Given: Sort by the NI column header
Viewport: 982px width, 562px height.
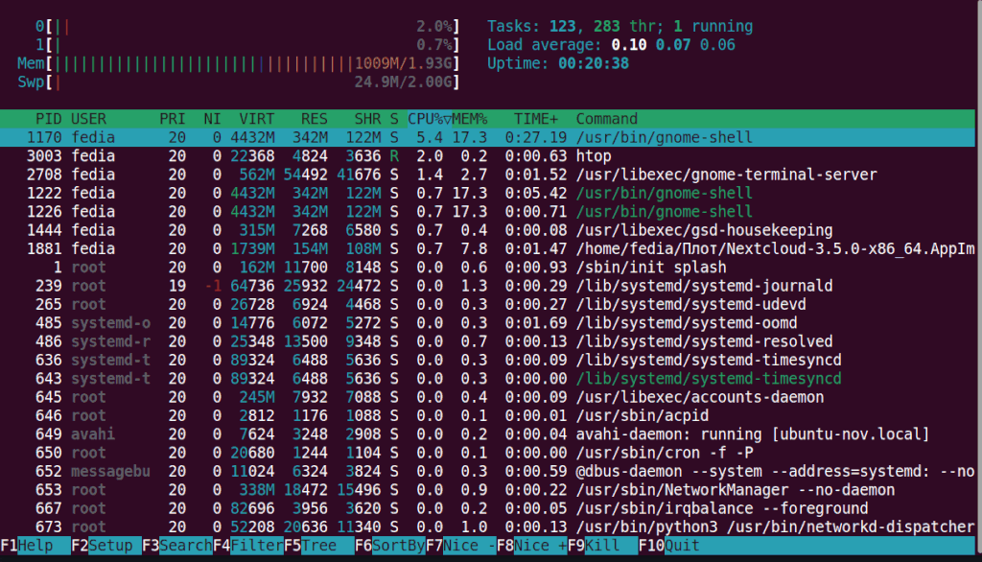Looking at the screenshot, I should tap(212, 119).
